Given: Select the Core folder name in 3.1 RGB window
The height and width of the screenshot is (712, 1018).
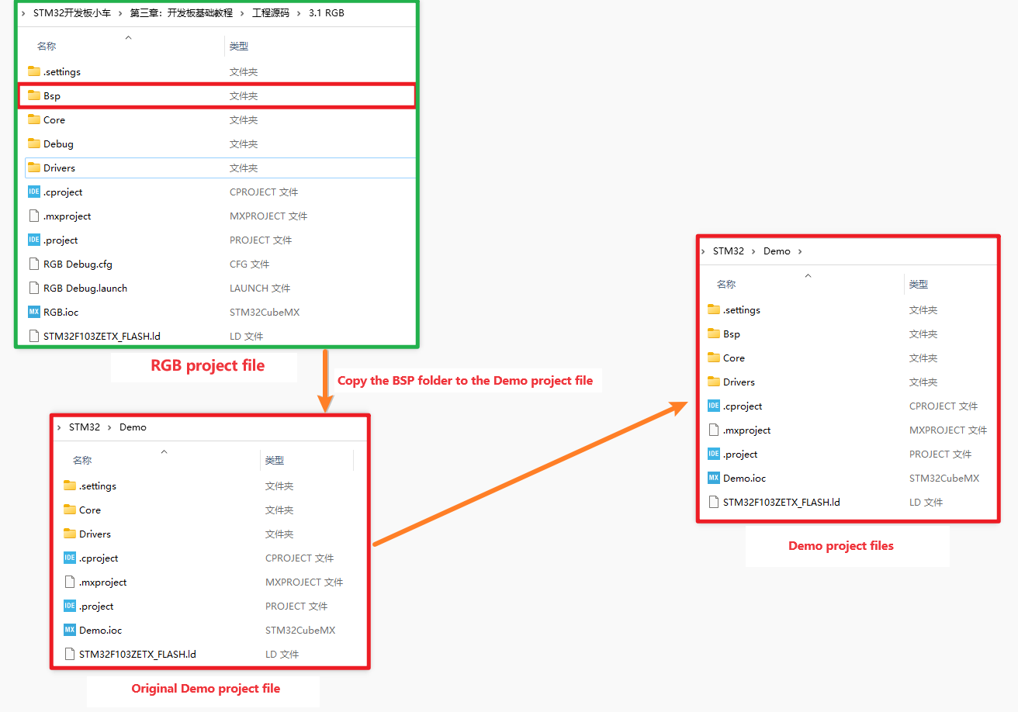Looking at the screenshot, I should coord(54,119).
